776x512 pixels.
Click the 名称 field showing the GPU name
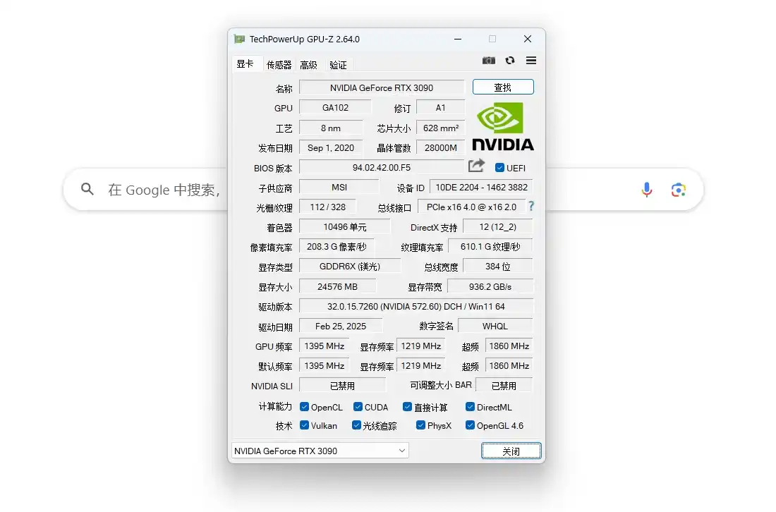pyautogui.click(x=382, y=87)
